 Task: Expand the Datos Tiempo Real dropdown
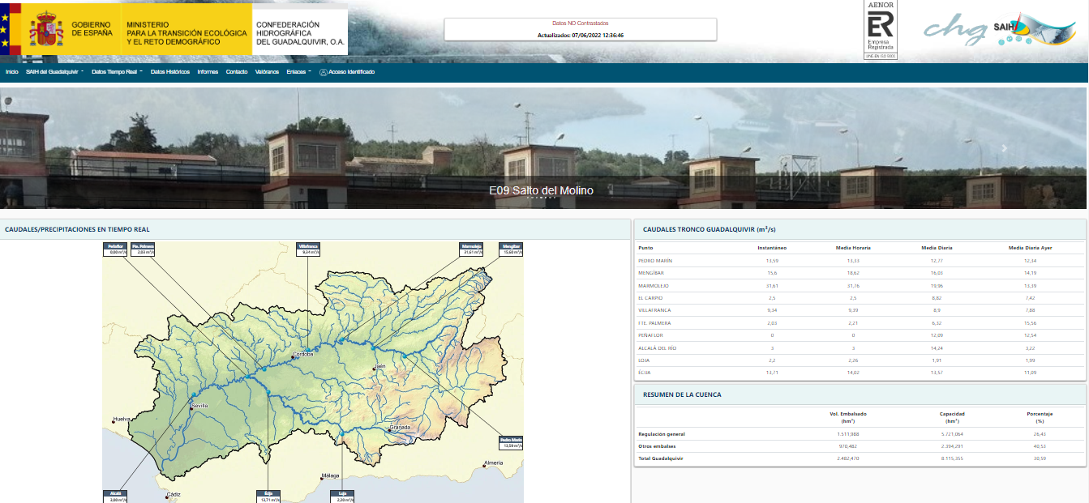coord(117,72)
